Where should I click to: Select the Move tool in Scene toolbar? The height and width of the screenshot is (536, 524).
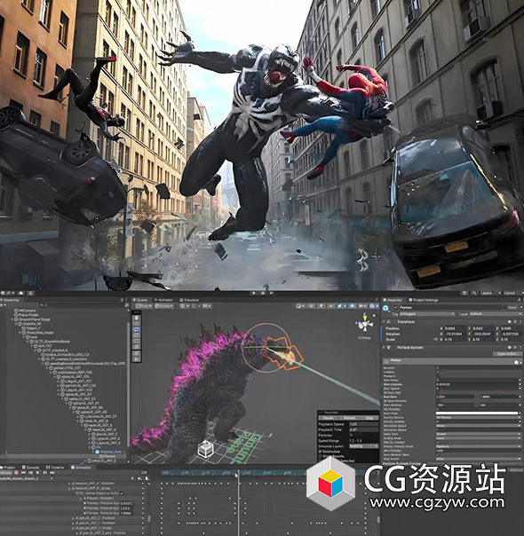point(136,323)
